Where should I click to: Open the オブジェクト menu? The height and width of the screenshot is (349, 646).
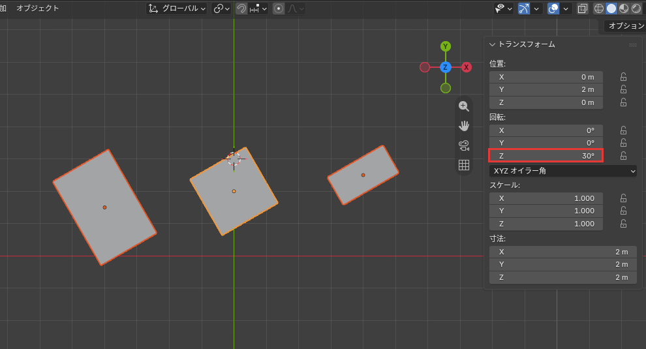(37, 8)
